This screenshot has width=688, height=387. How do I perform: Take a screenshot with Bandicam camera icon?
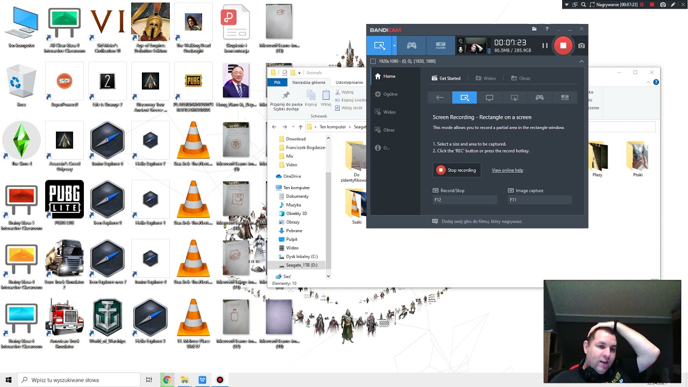(581, 46)
